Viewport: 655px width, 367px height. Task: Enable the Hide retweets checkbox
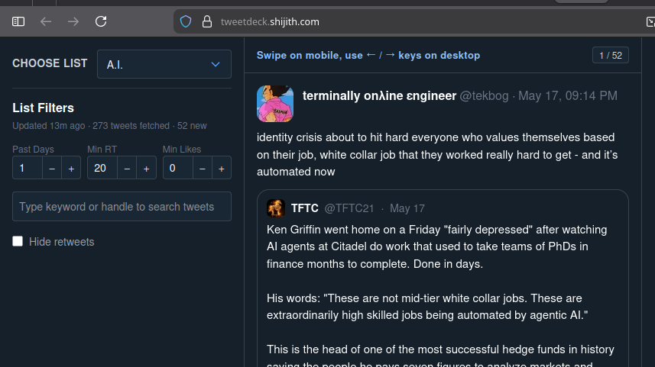click(x=18, y=241)
